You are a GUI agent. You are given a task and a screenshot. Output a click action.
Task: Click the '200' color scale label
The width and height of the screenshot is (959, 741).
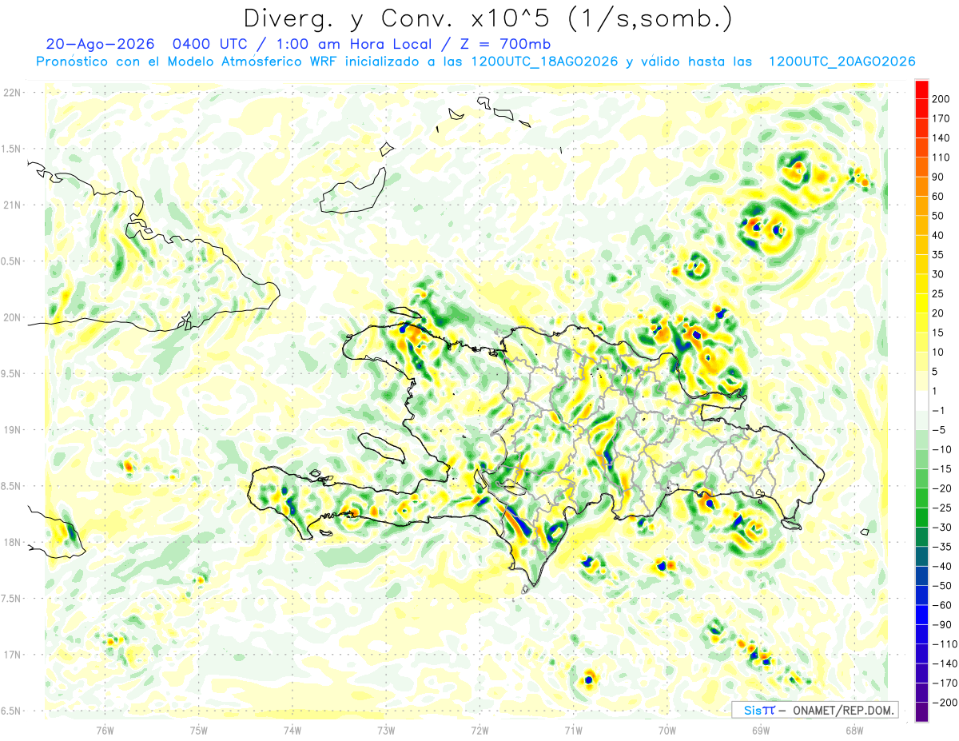941,98
